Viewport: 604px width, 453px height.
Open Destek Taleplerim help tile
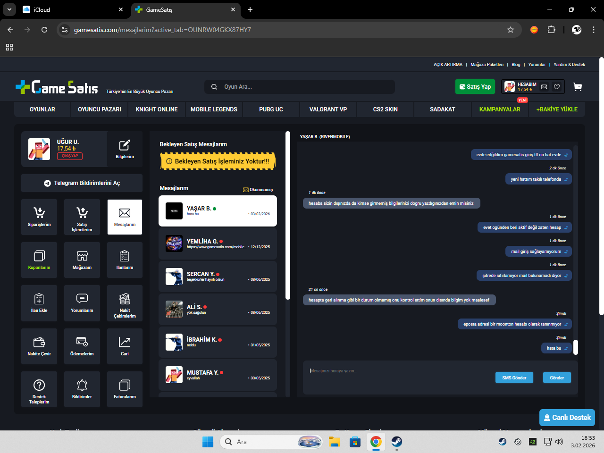pos(39,389)
